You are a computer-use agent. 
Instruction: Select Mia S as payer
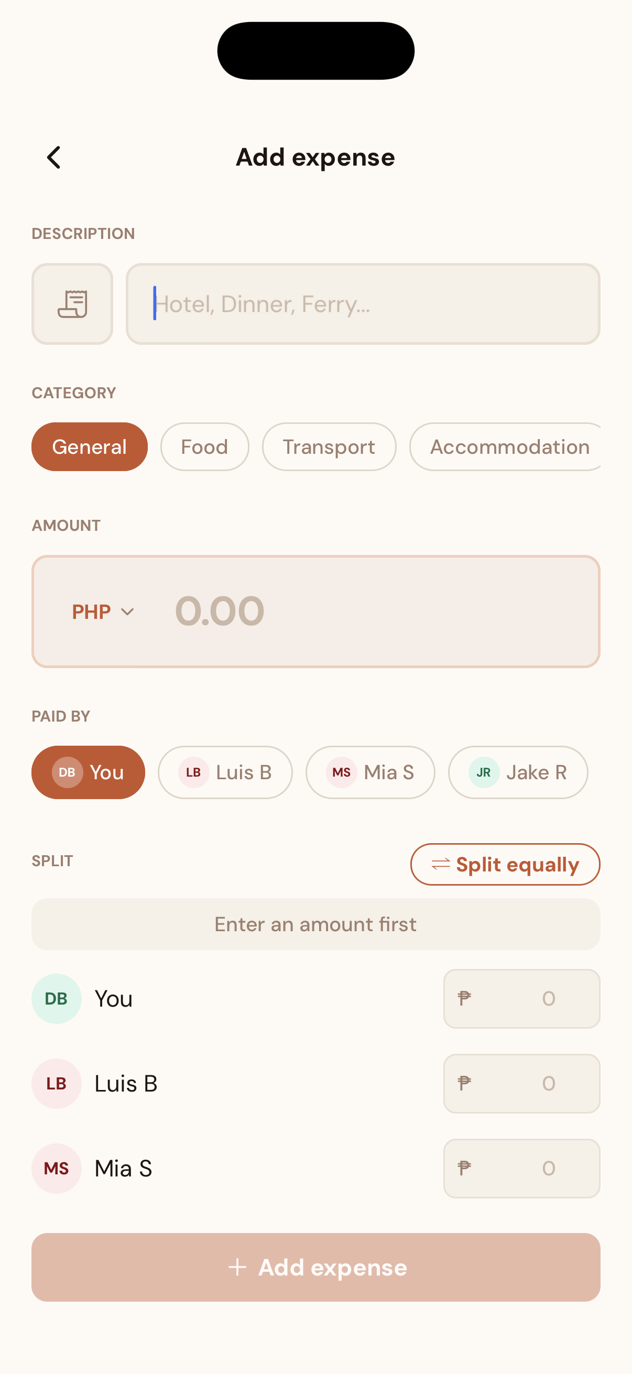pyautogui.click(x=370, y=772)
